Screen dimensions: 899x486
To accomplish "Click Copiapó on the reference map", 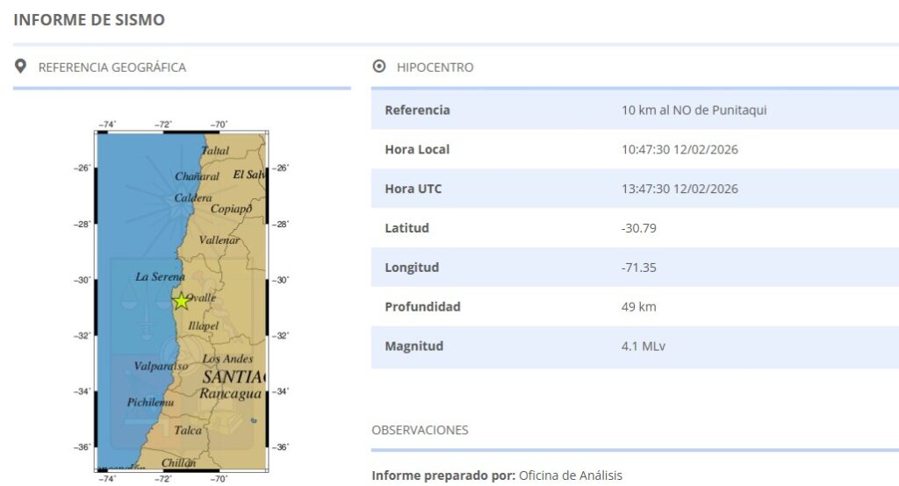I will point(231,209).
